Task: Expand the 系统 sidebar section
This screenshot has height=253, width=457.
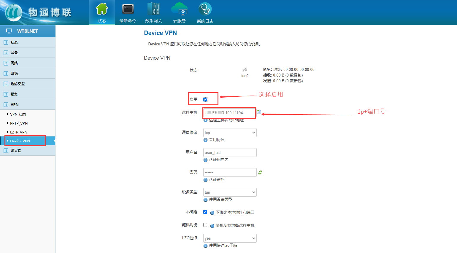Action: click(x=28, y=74)
